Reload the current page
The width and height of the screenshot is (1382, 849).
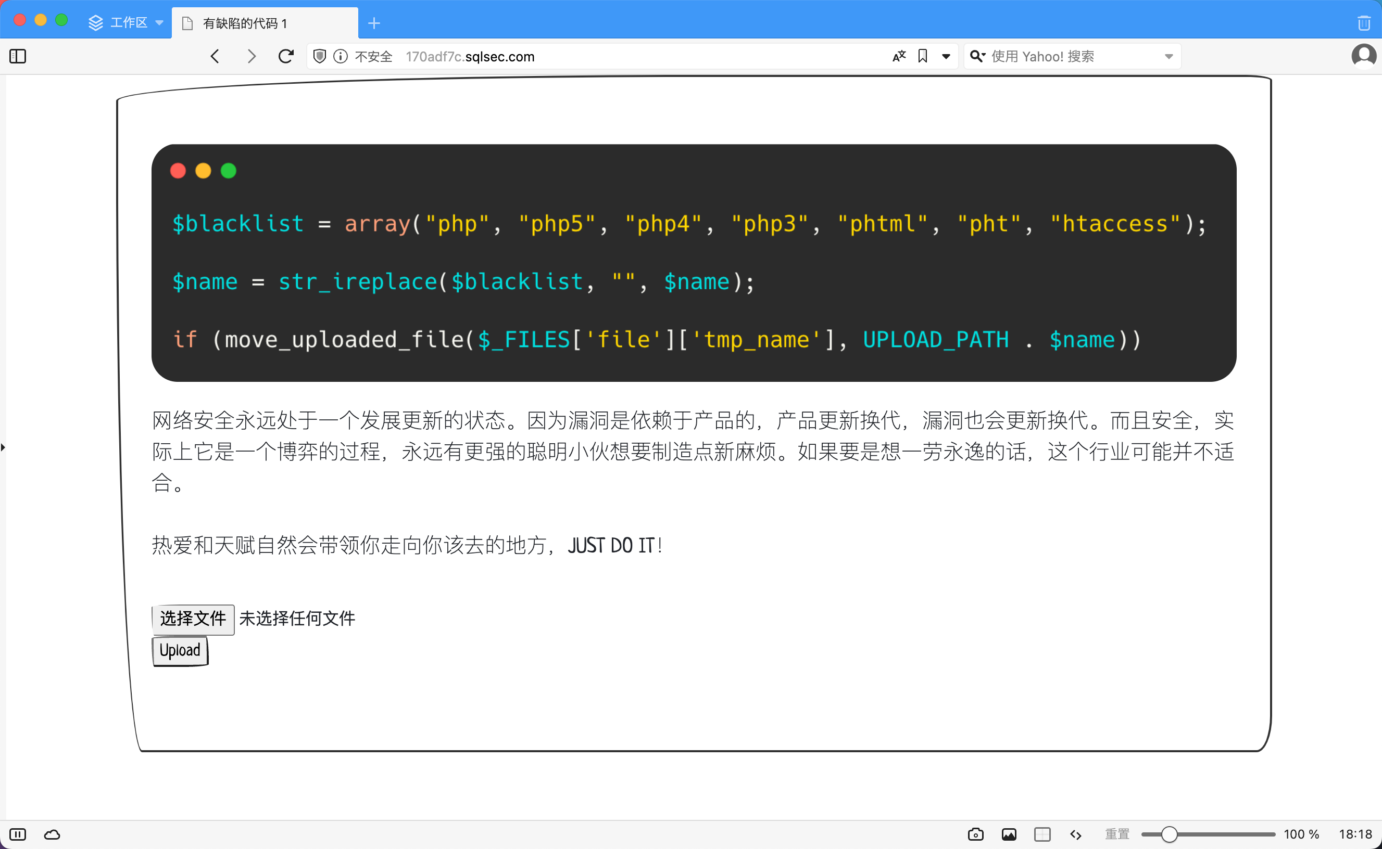coord(286,56)
